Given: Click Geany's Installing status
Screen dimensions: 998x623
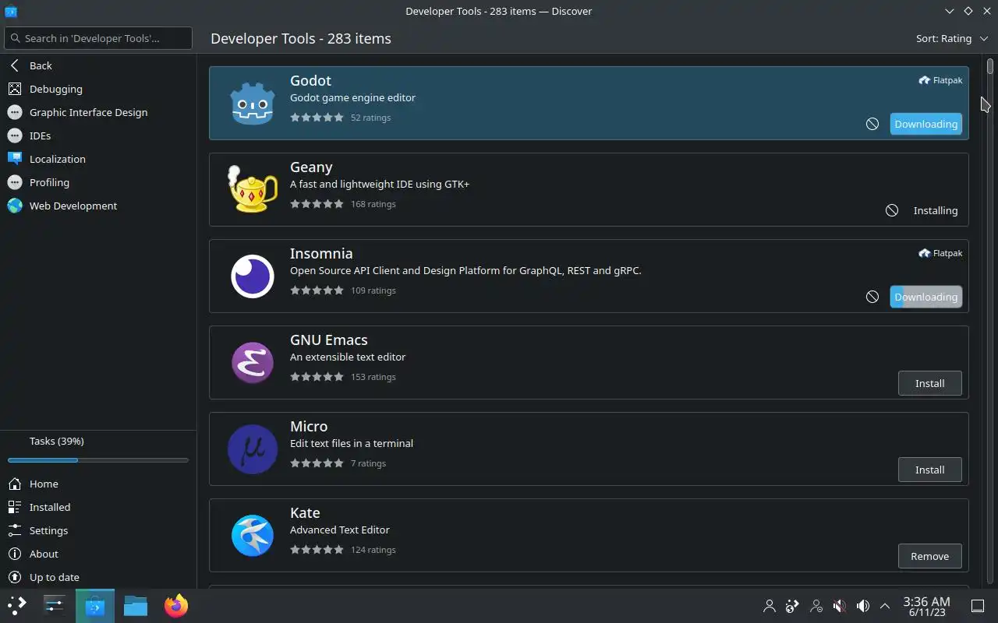Looking at the screenshot, I should point(936,210).
